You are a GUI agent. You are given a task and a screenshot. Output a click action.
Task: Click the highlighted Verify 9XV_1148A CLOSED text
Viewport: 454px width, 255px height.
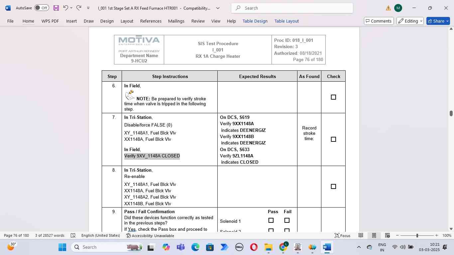pos(152,156)
